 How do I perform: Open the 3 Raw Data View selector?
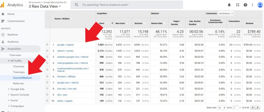45,6
